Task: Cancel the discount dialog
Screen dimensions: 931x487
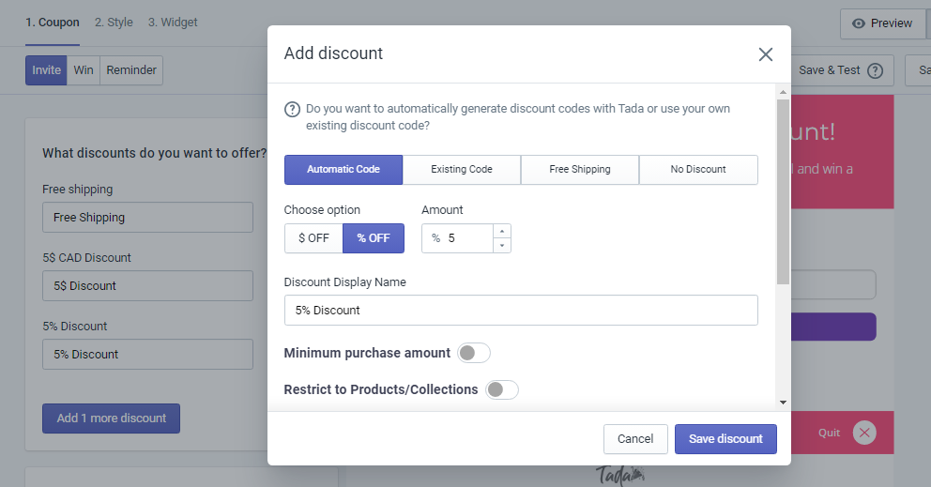Action: 635,439
